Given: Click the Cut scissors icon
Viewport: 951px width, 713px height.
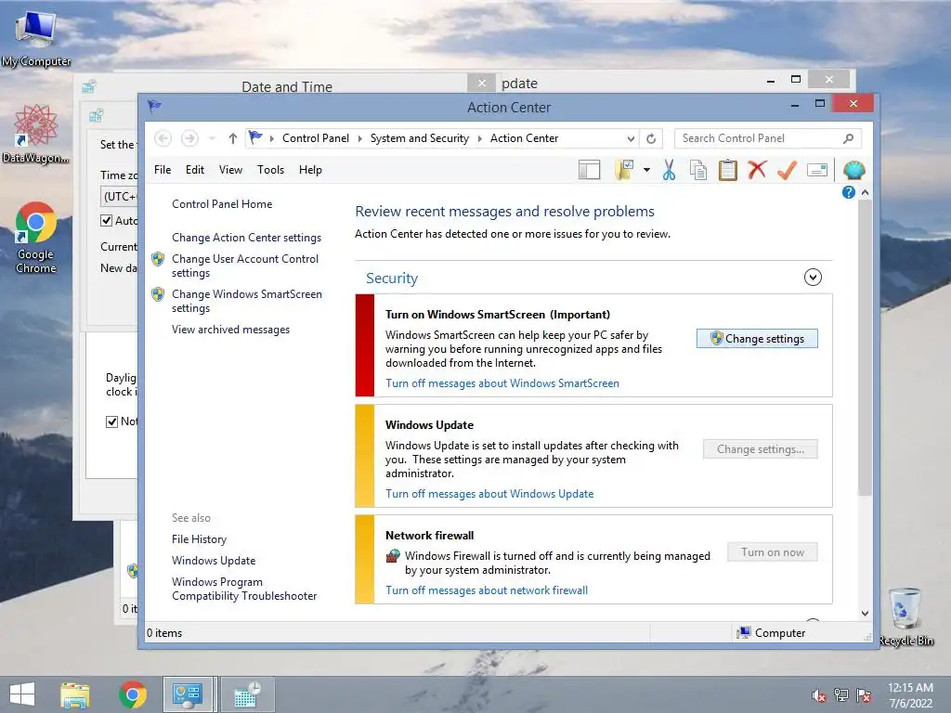Looking at the screenshot, I should click(x=669, y=171).
